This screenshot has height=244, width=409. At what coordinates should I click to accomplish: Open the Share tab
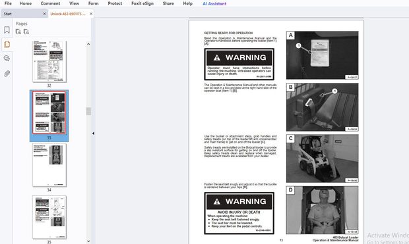tap(168, 3)
